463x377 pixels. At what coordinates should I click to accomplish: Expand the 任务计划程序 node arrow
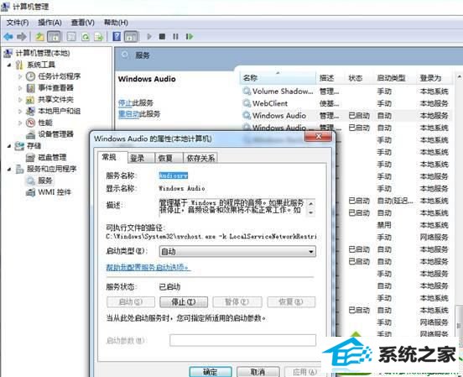pos(20,76)
